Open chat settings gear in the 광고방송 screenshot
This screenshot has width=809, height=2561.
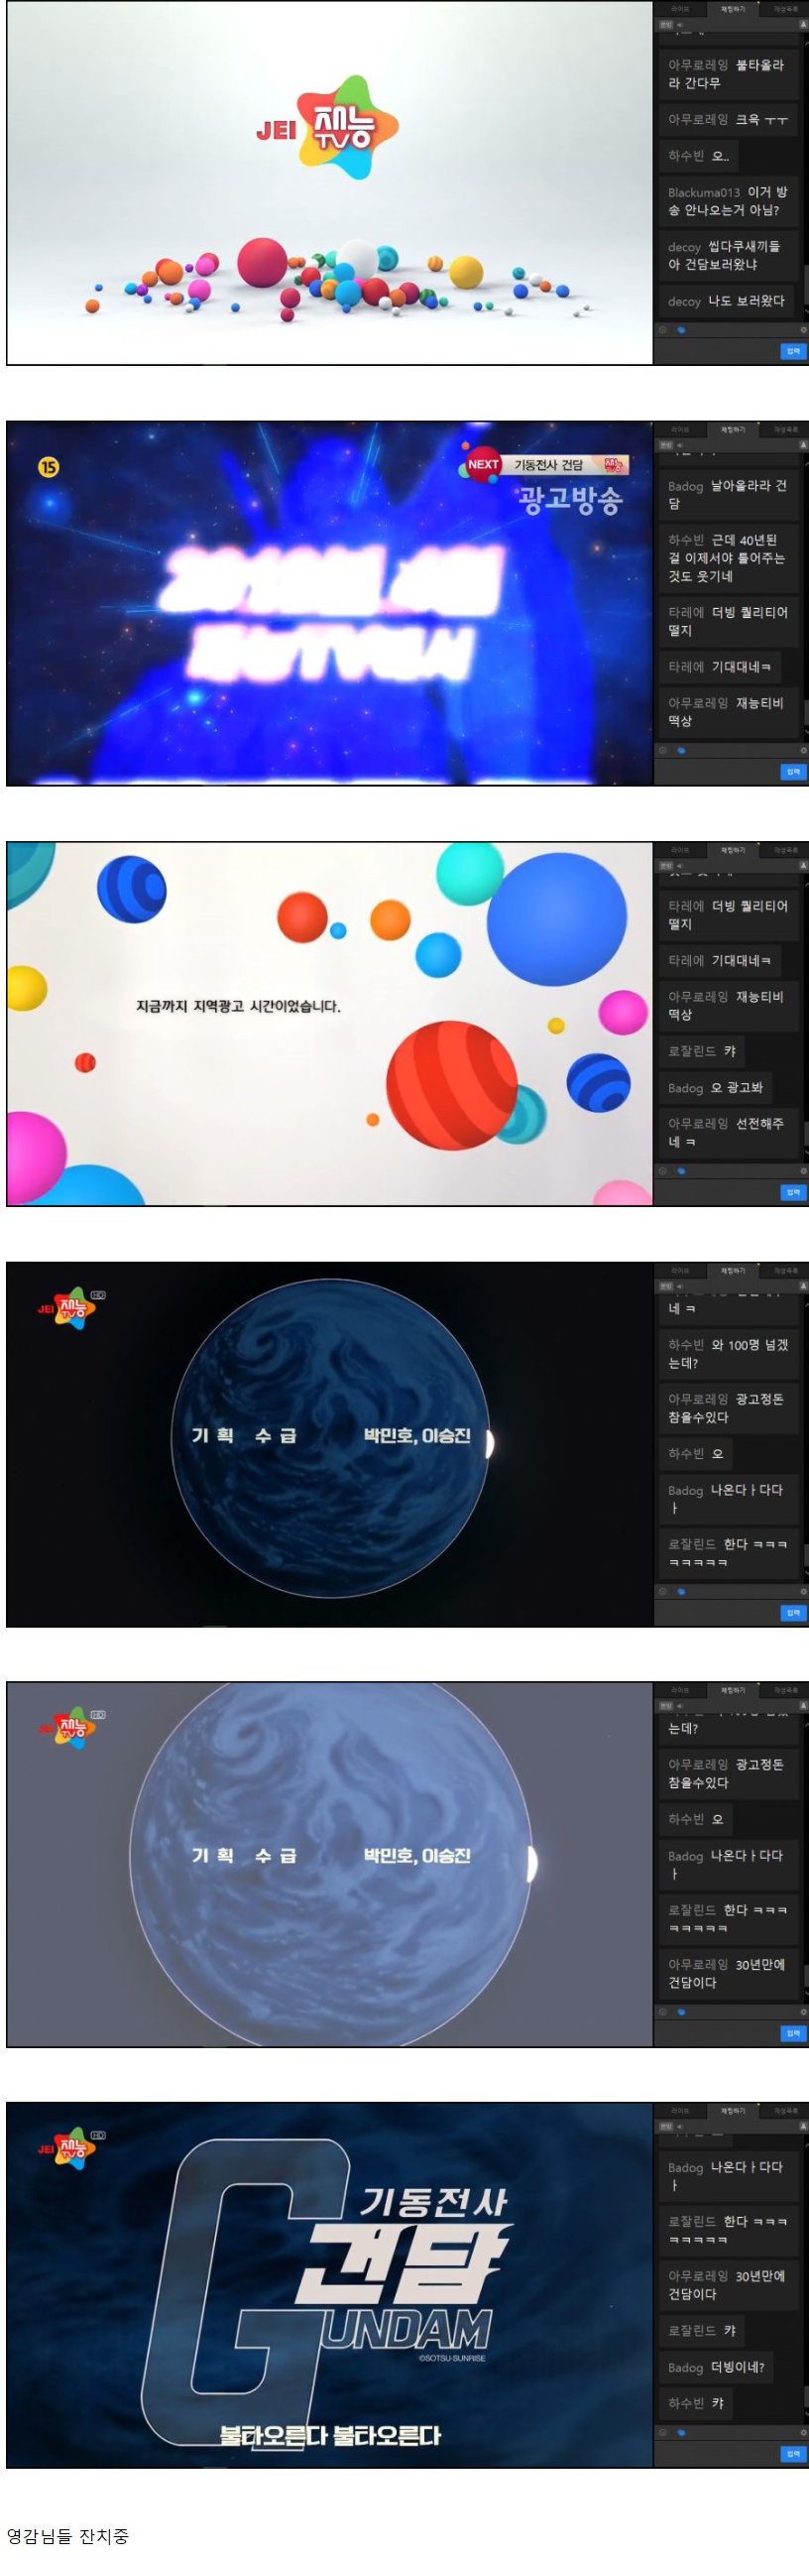[804, 751]
